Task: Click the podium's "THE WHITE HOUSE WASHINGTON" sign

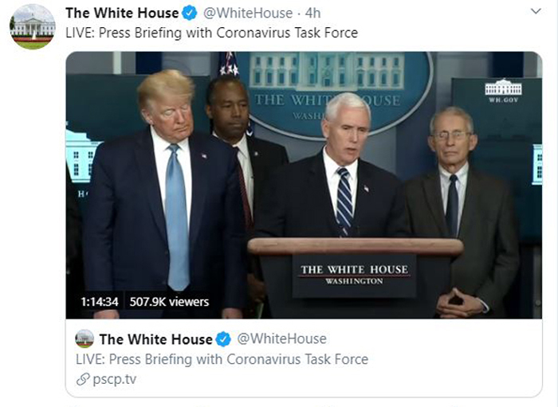Action: (354, 275)
